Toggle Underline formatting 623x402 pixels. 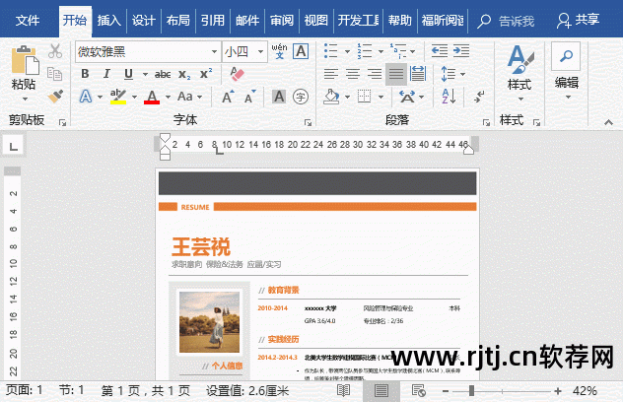(x=128, y=74)
